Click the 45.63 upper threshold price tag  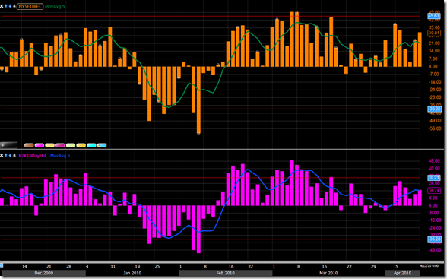(434, 16)
